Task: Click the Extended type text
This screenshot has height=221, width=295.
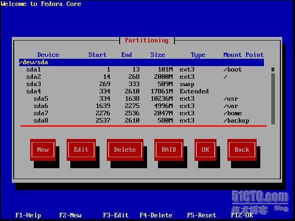Action: click(x=194, y=92)
